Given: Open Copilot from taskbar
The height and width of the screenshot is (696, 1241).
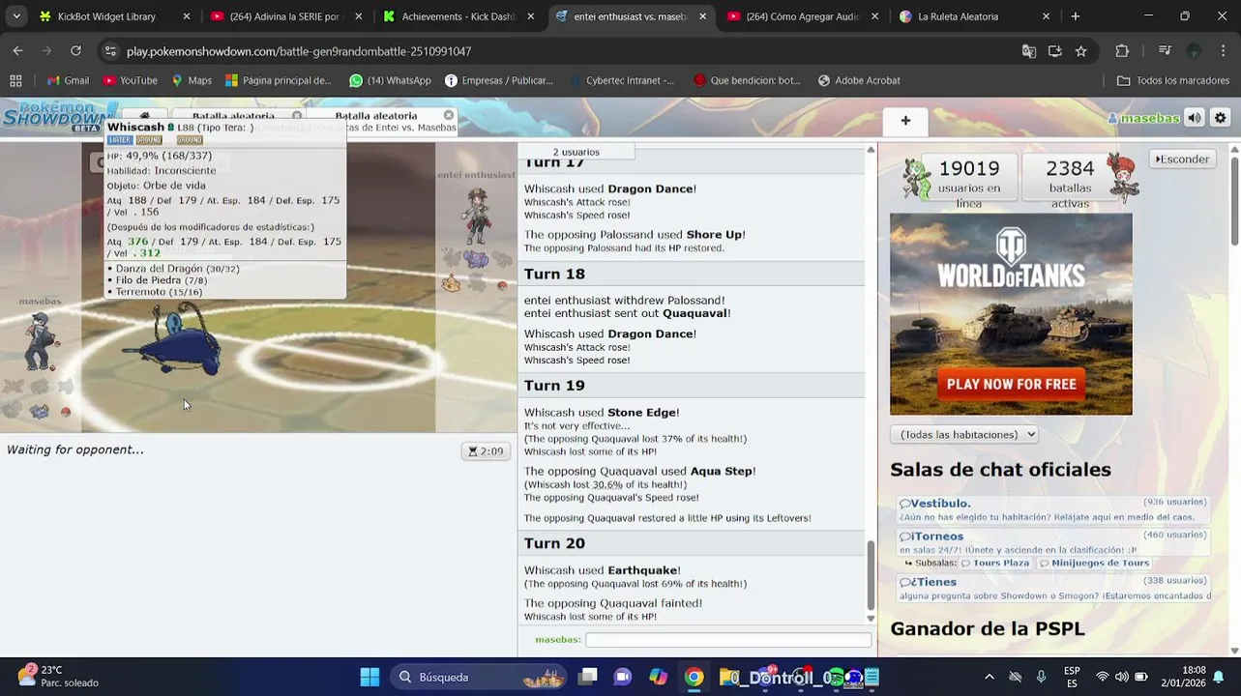Looking at the screenshot, I should (x=658, y=677).
